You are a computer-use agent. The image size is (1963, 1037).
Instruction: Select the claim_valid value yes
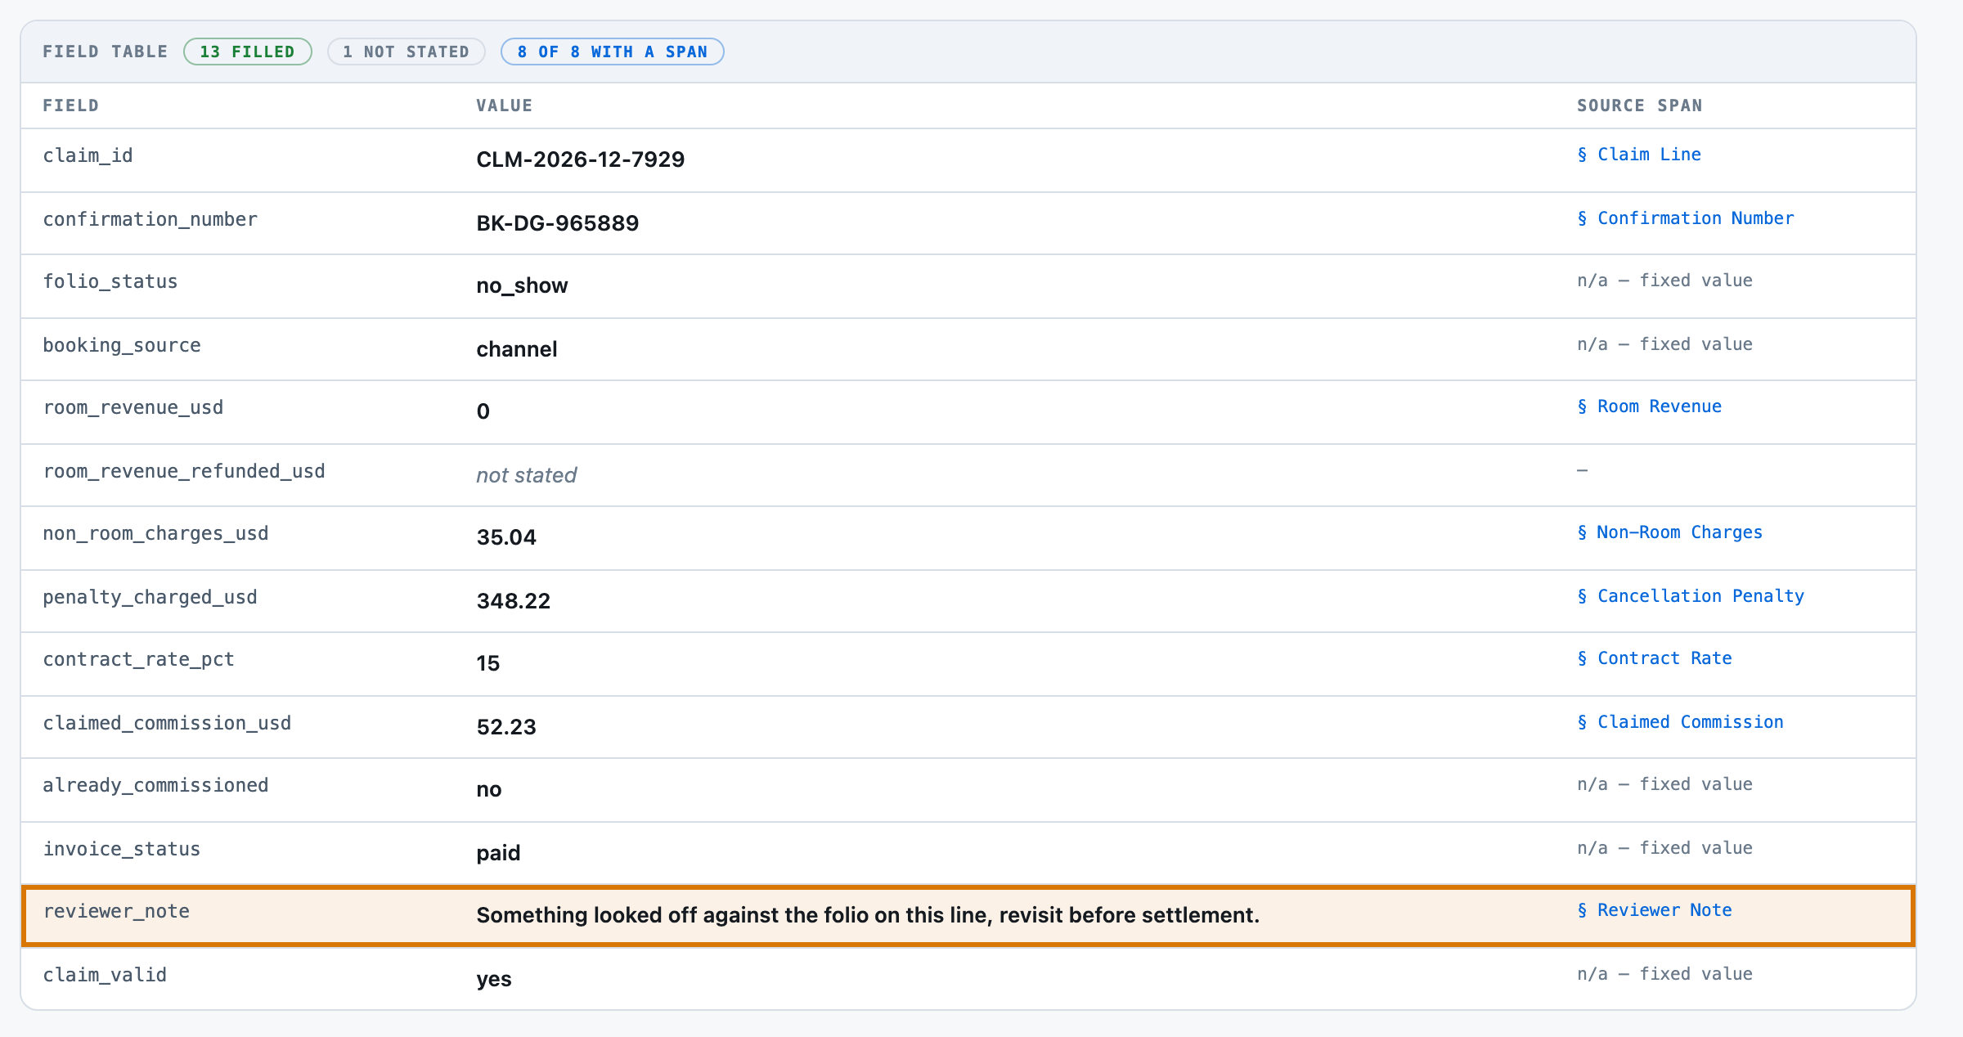click(x=494, y=979)
